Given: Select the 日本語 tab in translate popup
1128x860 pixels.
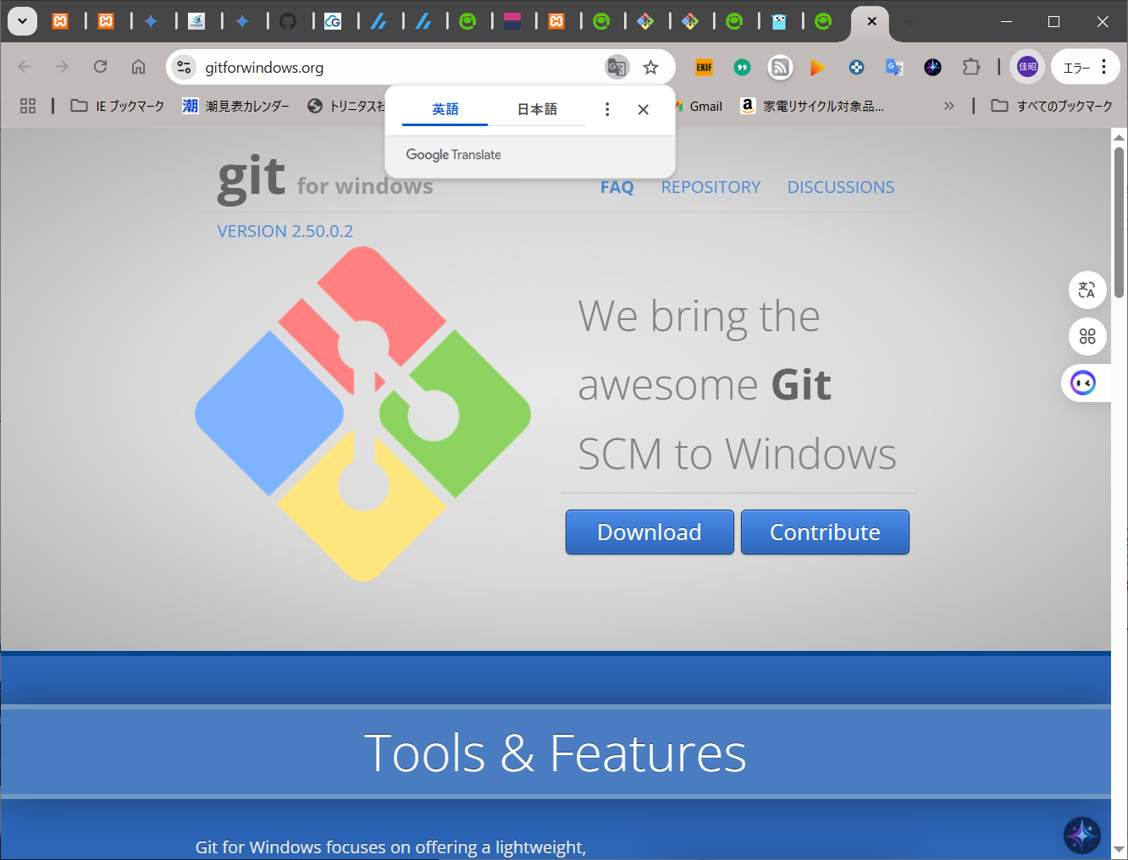Looking at the screenshot, I should [x=537, y=109].
